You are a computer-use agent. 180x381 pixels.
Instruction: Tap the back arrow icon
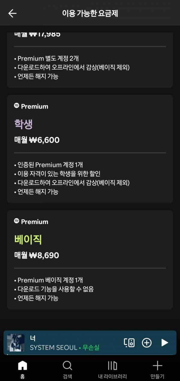coord(12,13)
